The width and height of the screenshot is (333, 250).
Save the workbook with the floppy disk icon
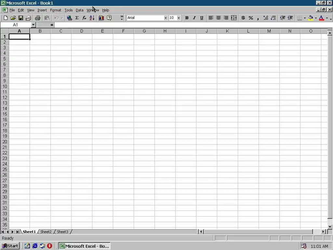tap(20, 18)
